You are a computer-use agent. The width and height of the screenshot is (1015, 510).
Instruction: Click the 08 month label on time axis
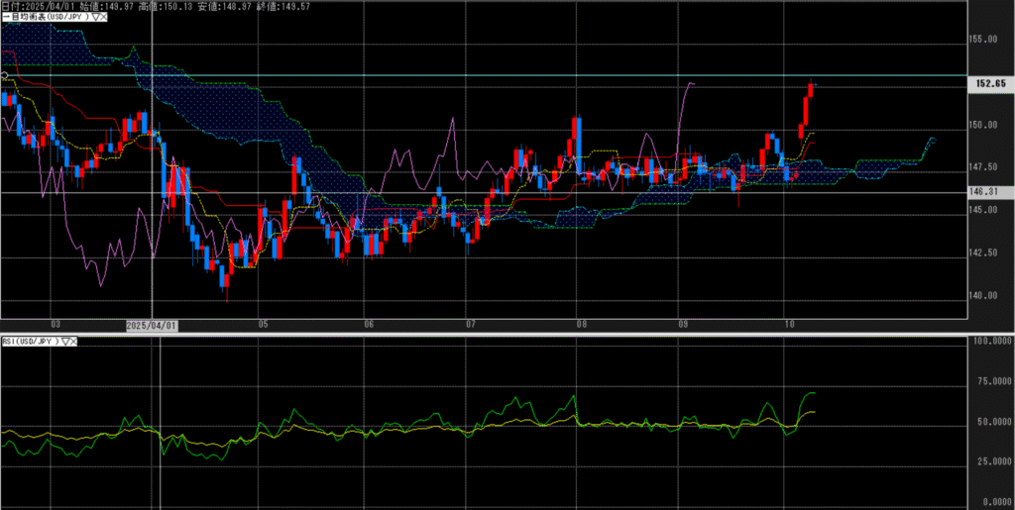(581, 325)
